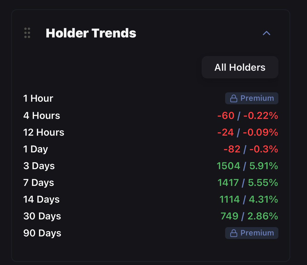Collapse the Holder Trends panel chevron
The width and height of the screenshot is (307, 265).
(x=266, y=33)
